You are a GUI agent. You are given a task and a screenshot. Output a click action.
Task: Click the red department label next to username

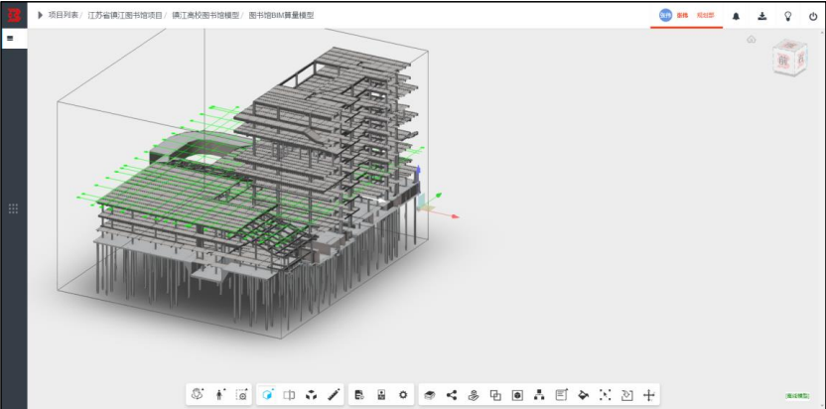point(705,15)
